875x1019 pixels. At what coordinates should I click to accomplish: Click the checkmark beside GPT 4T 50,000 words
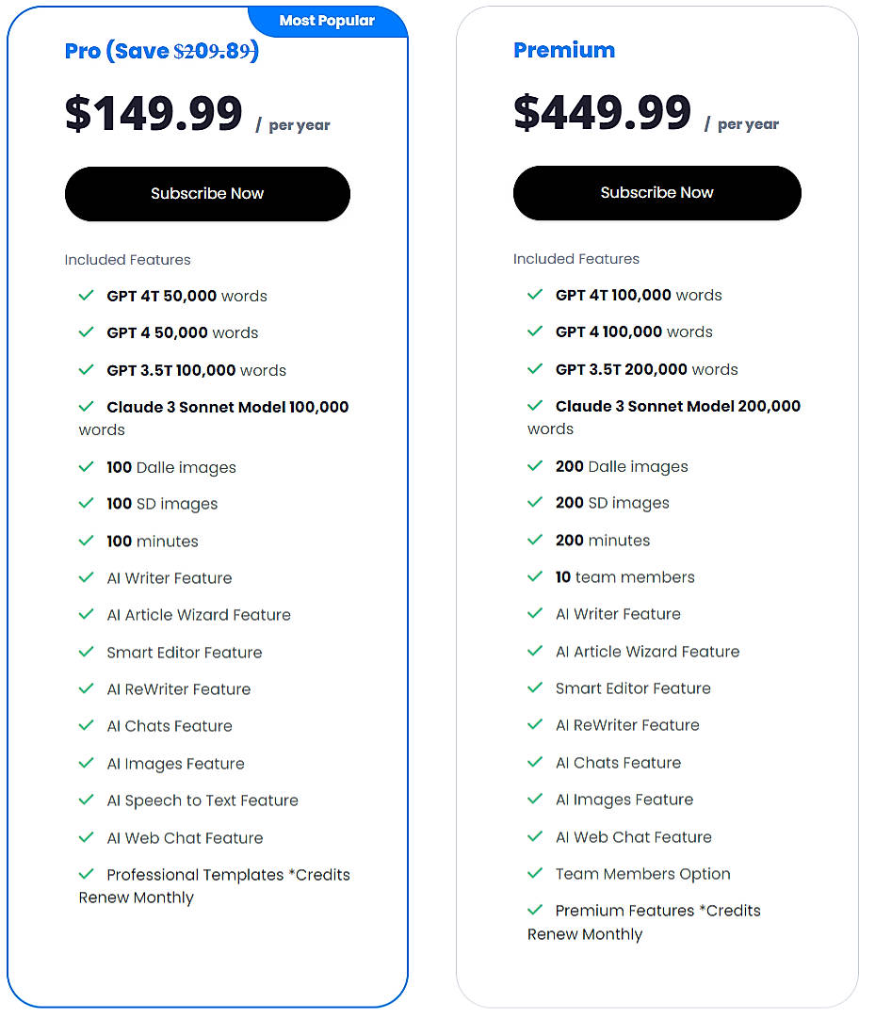click(x=87, y=295)
